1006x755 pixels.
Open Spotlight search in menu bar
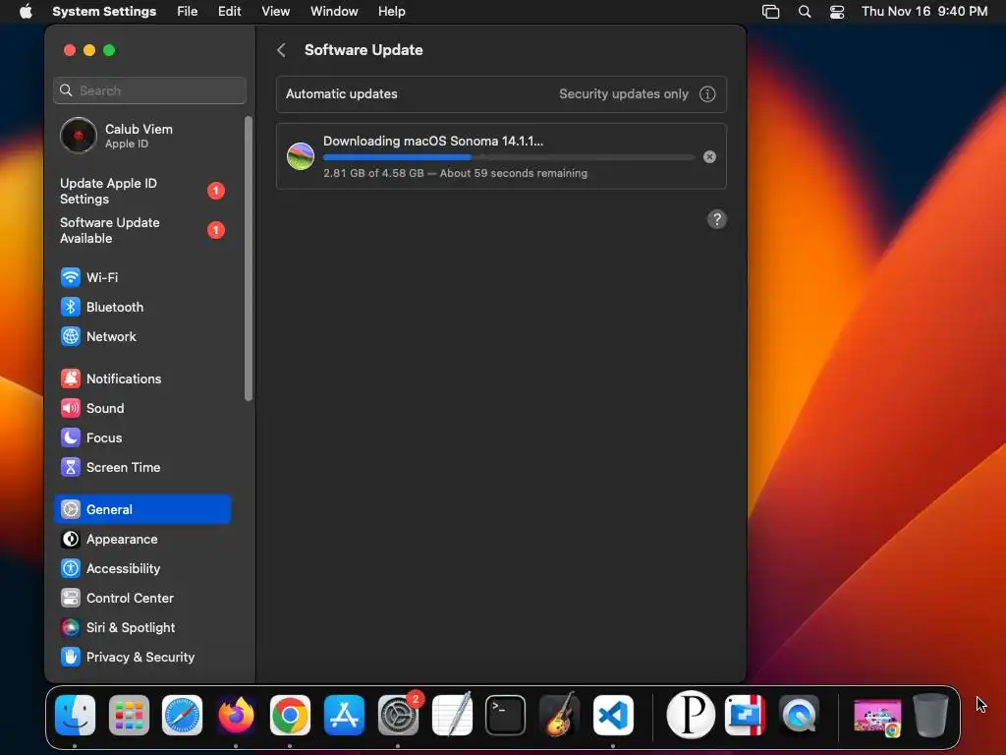(805, 12)
